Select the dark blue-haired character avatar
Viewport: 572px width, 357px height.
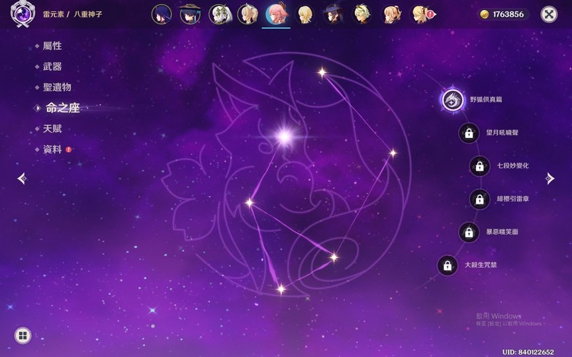pos(162,14)
